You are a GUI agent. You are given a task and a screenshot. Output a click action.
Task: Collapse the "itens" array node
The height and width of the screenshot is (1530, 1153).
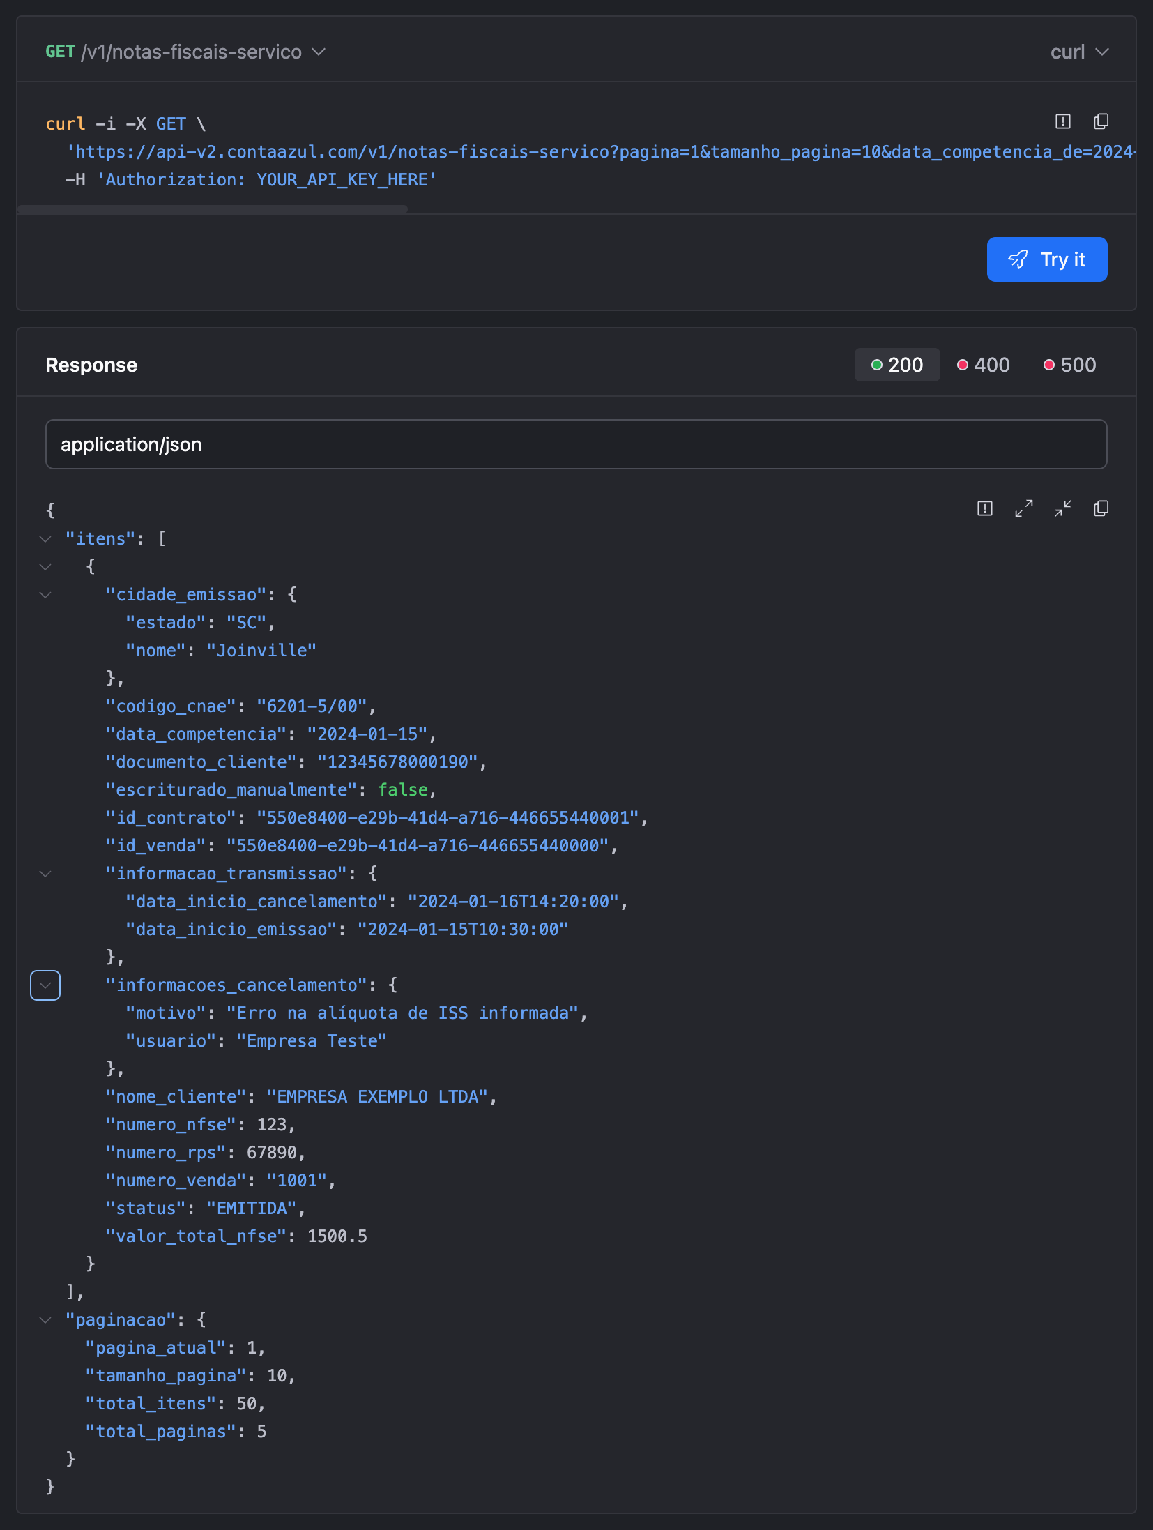click(45, 539)
